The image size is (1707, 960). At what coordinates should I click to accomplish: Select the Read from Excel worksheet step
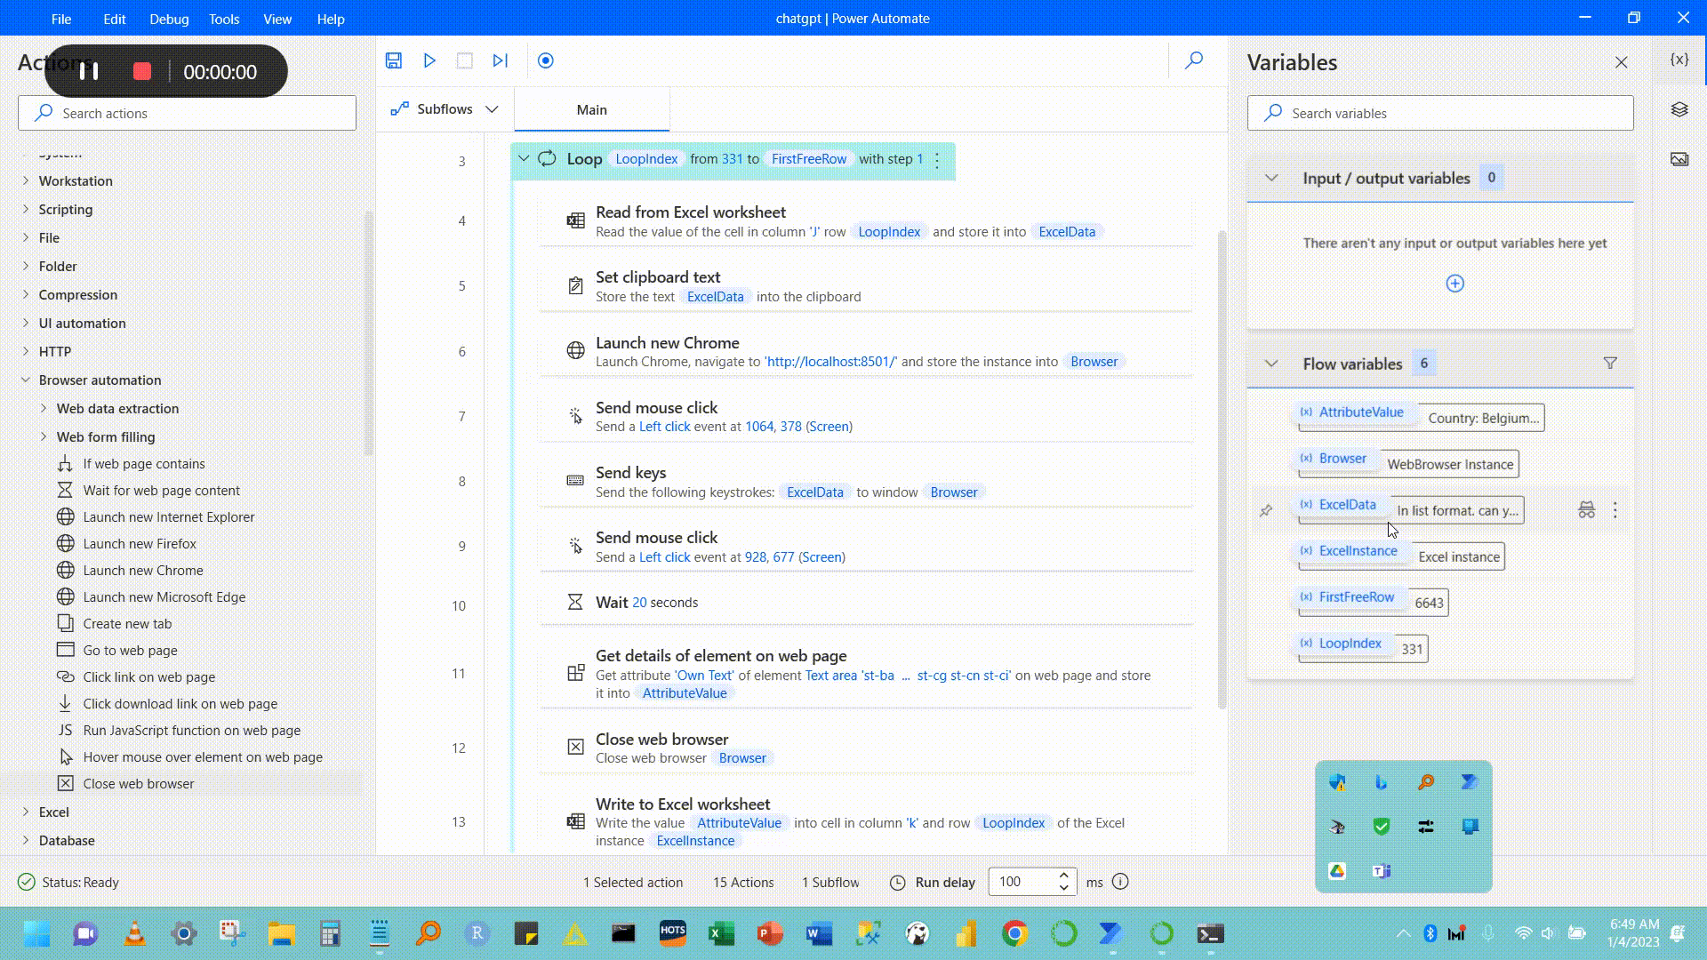(x=865, y=221)
